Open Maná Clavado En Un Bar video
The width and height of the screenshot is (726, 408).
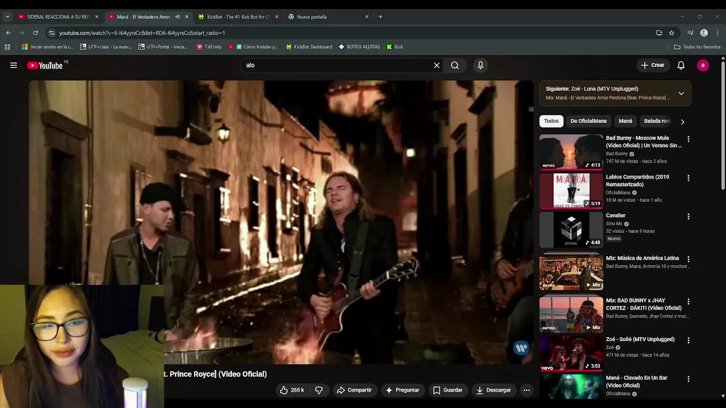636,381
